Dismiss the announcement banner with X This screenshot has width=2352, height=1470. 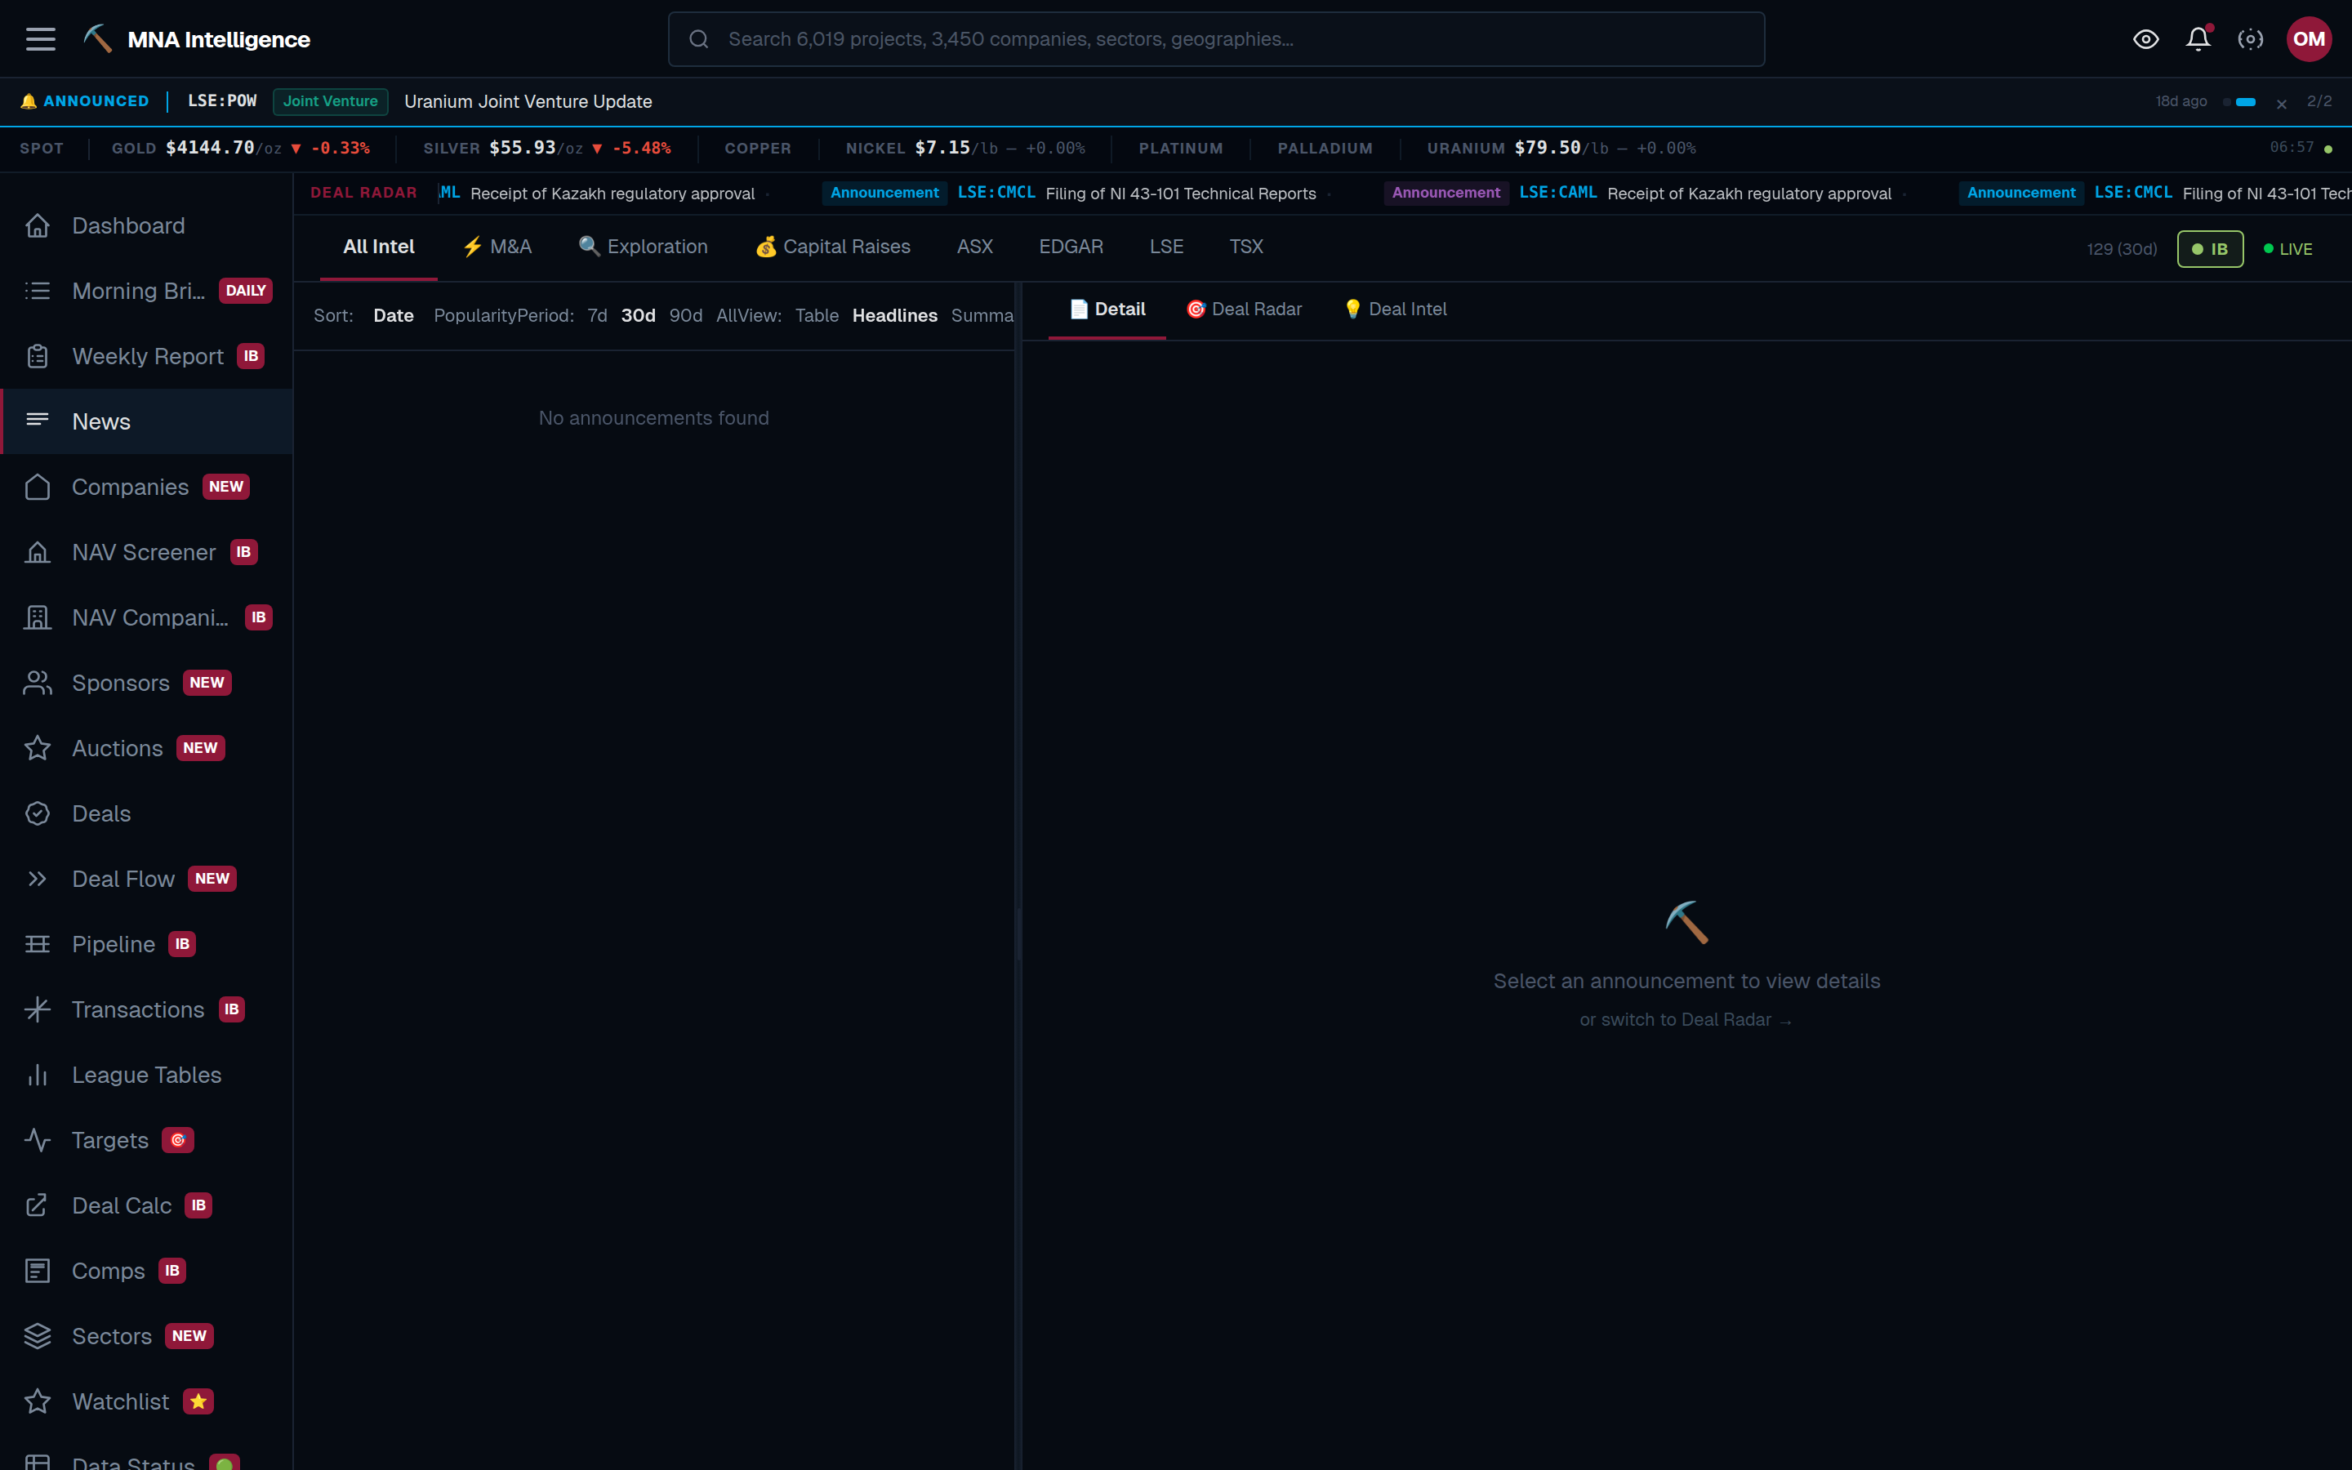tap(2281, 103)
